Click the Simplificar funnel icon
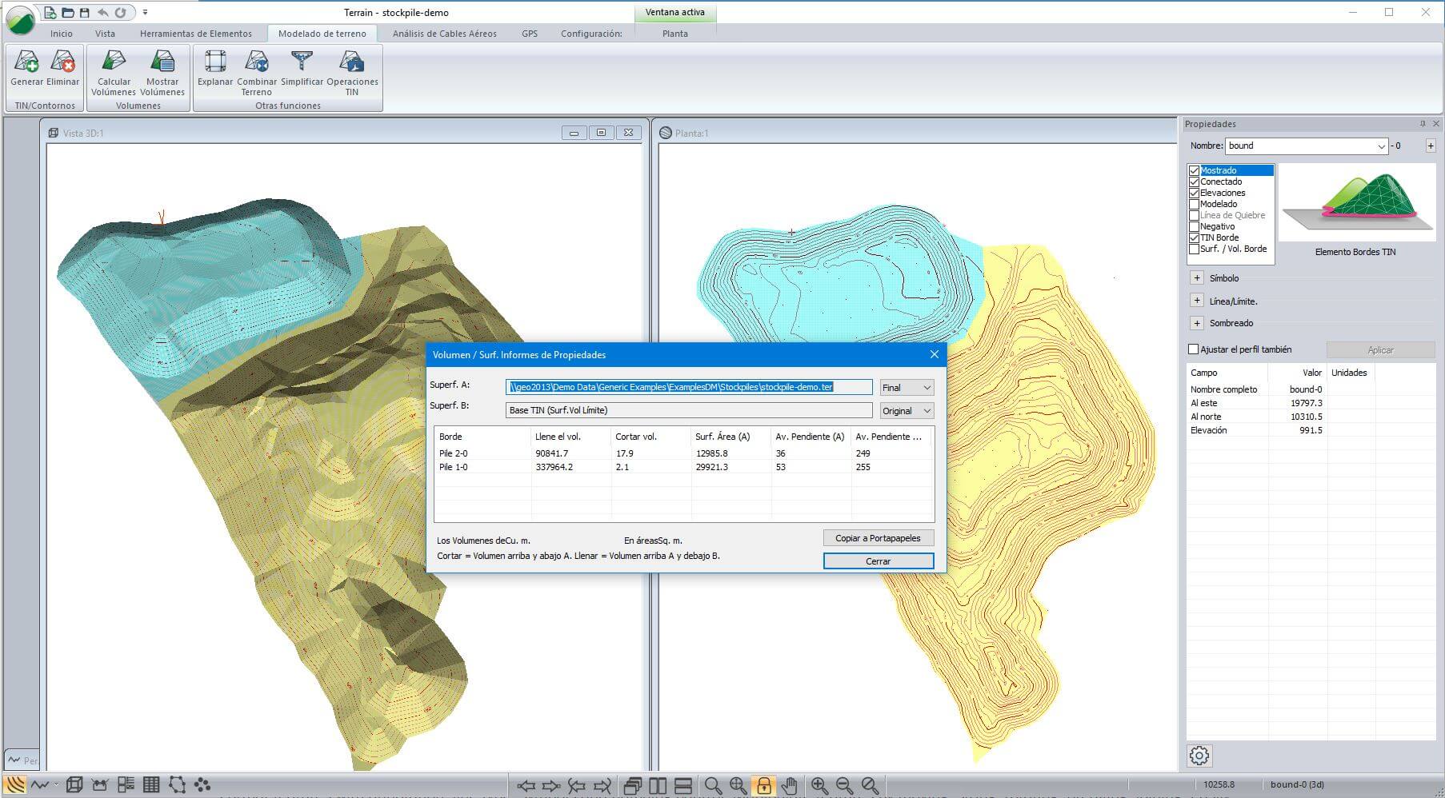The width and height of the screenshot is (1445, 798). (x=302, y=62)
